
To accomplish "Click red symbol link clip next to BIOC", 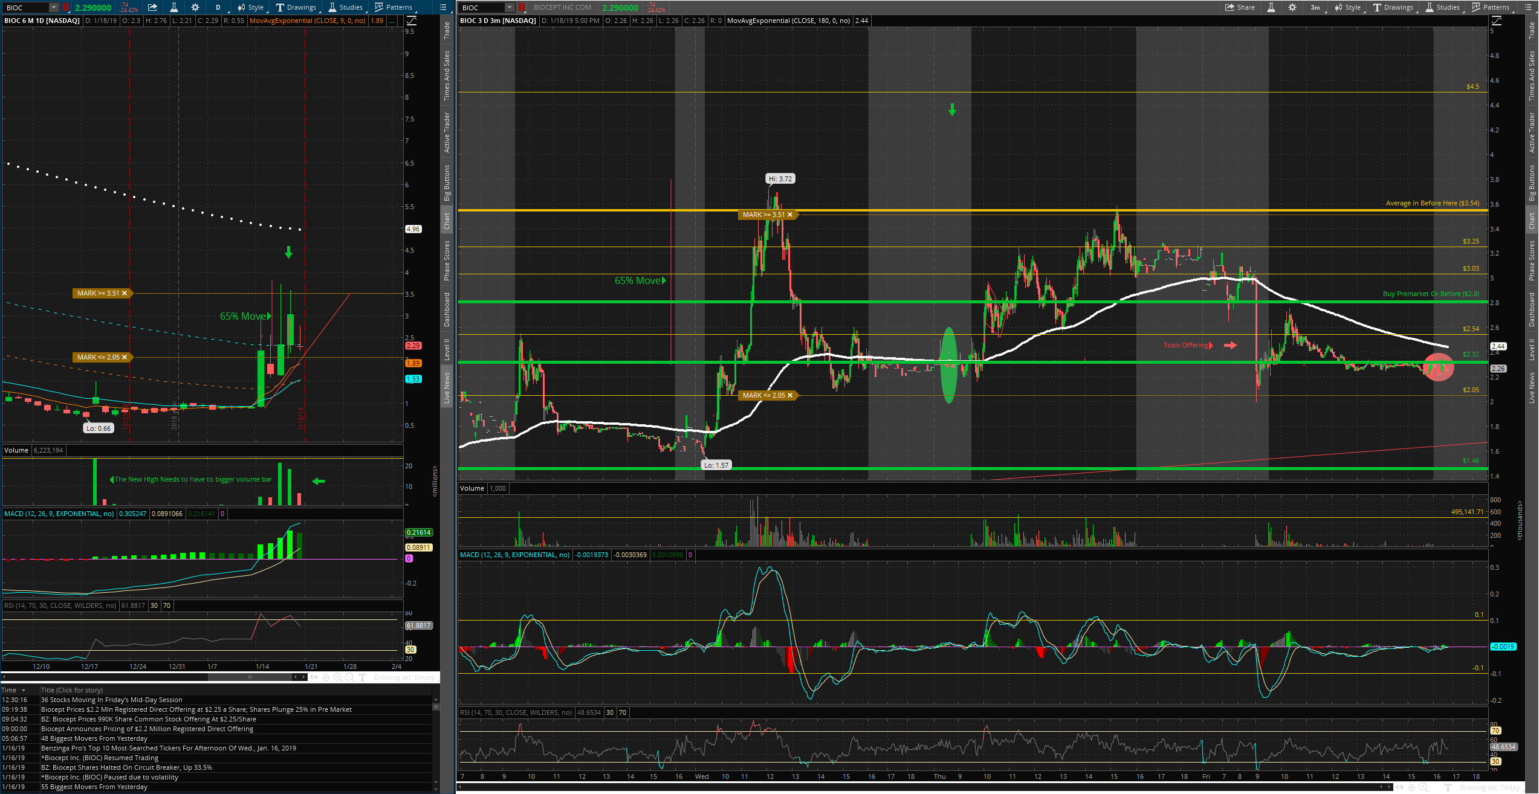I will 65,7.
